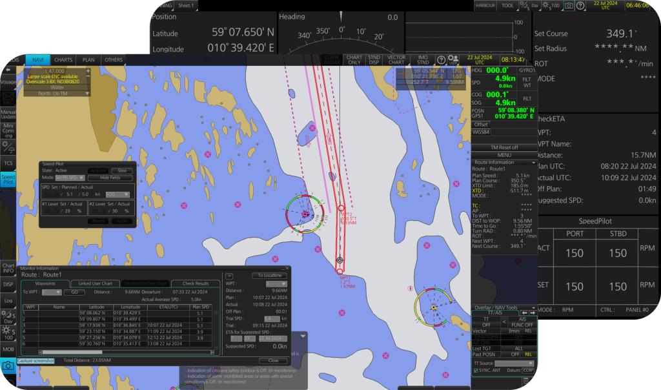The image size is (661, 390).
Task: Click the Trial SPD input field
Action: pyautogui.click(x=272, y=319)
